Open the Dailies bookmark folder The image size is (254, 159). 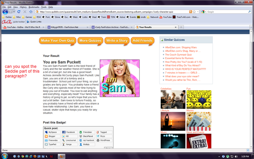click(7, 17)
